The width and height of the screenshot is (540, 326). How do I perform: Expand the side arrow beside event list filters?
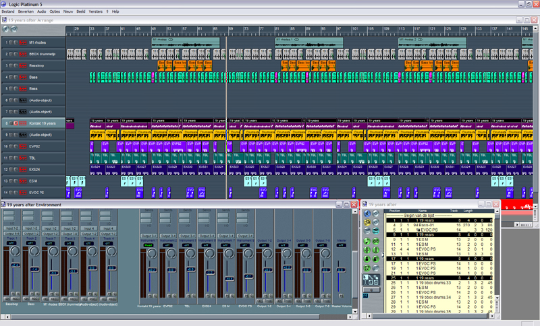click(382, 255)
